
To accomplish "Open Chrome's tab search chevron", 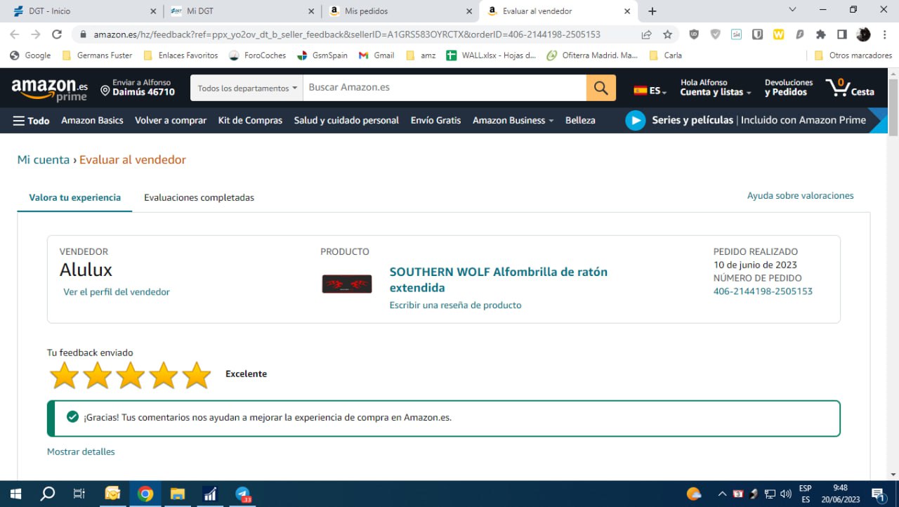I will [793, 10].
